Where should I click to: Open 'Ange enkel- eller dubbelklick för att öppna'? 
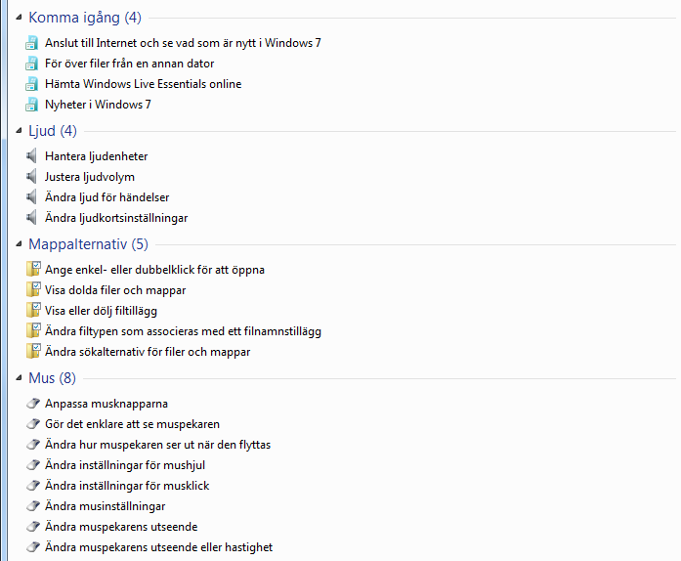[x=154, y=270]
